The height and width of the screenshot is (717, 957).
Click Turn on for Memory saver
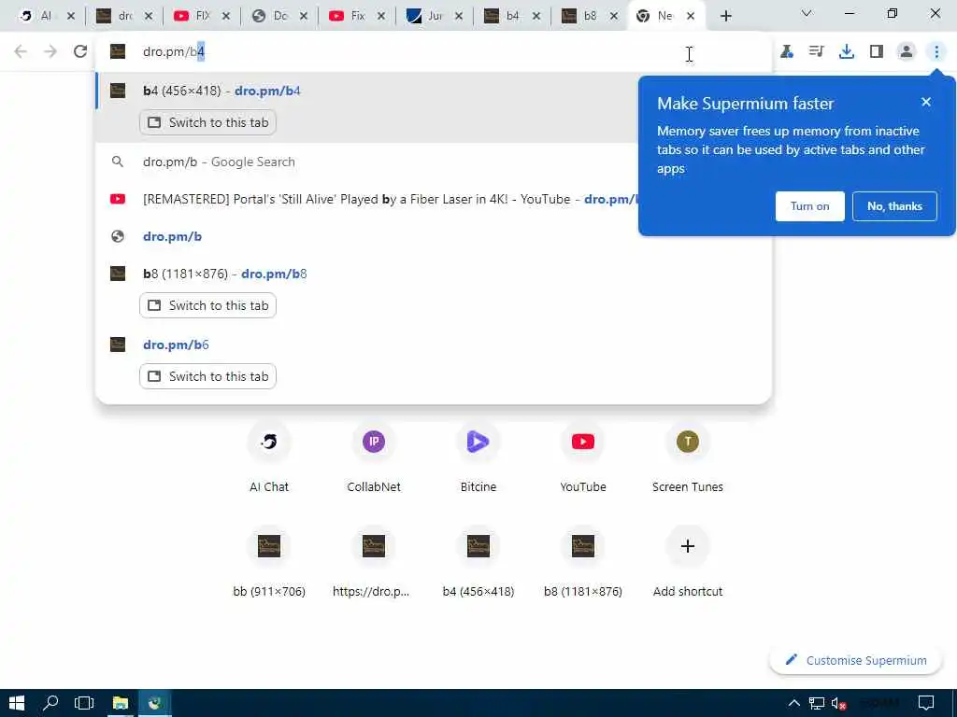(810, 206)
